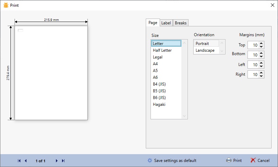
Task: Jump to last preview page
Action: click(x=63, y=161)
